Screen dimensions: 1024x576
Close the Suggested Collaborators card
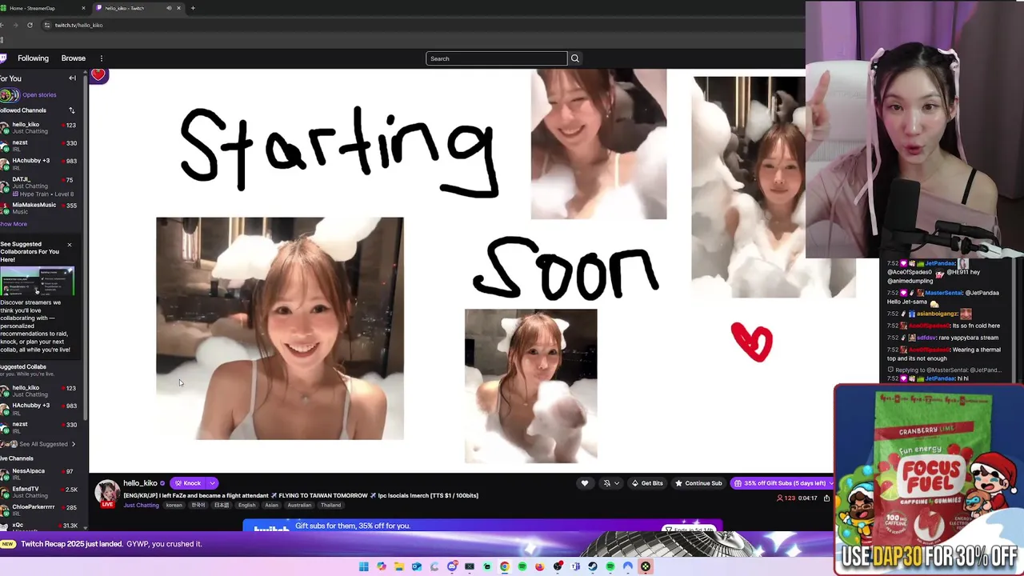click(x=69, y=245)
